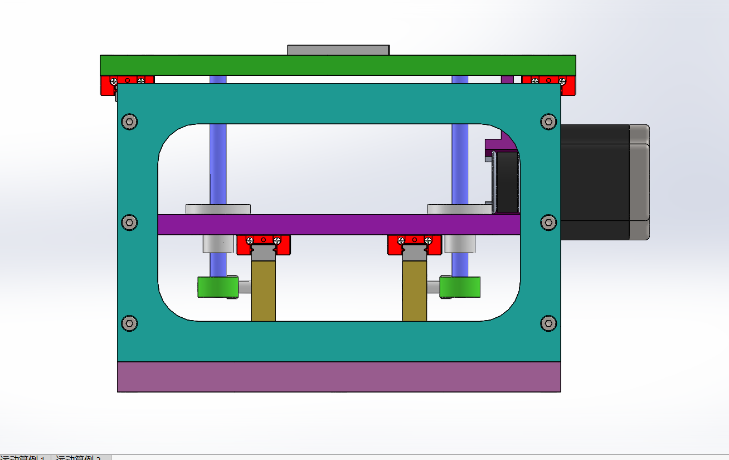Switch to the 运动算例 2 tab
The height and width of the screenshot is (460, 729).
pos(81,457)
